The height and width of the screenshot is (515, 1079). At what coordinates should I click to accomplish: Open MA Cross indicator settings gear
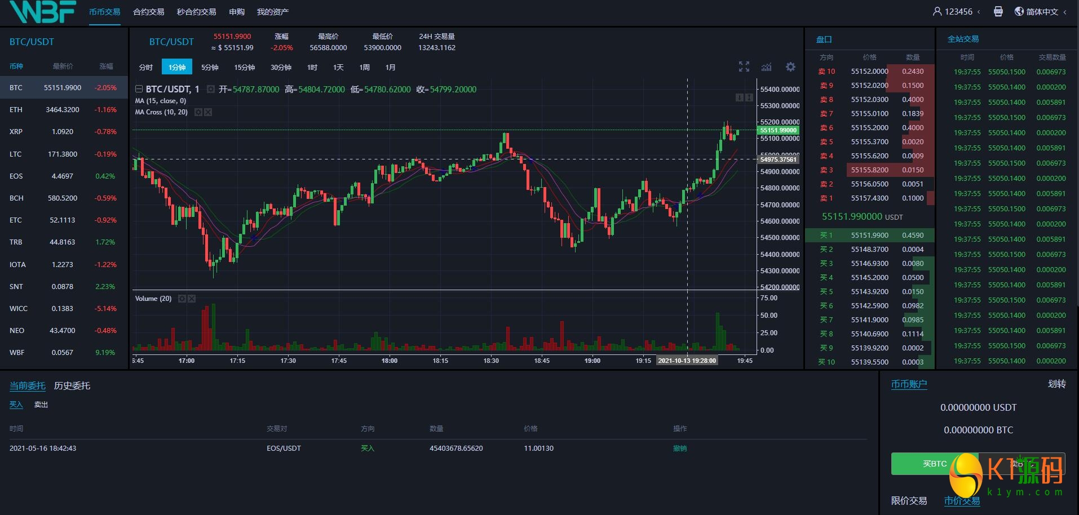198,112
